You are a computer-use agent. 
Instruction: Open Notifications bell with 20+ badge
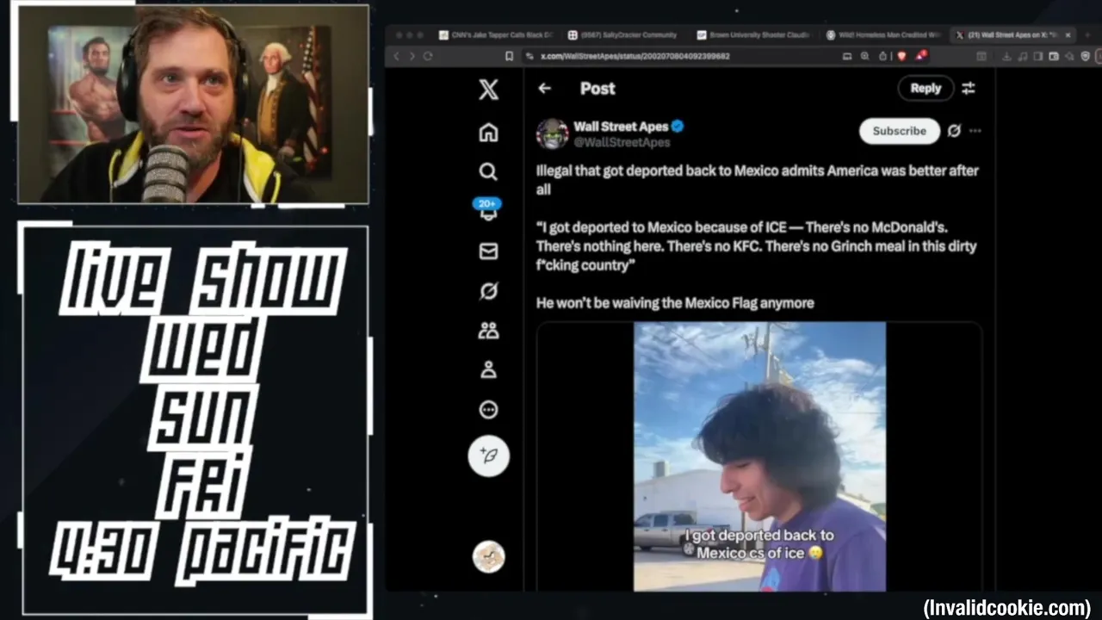(x=487, y=209)
